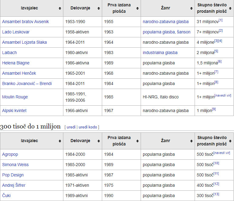234x201 pixels.
Task: Visit Helena Blagne article
Action: coord(16,63)
